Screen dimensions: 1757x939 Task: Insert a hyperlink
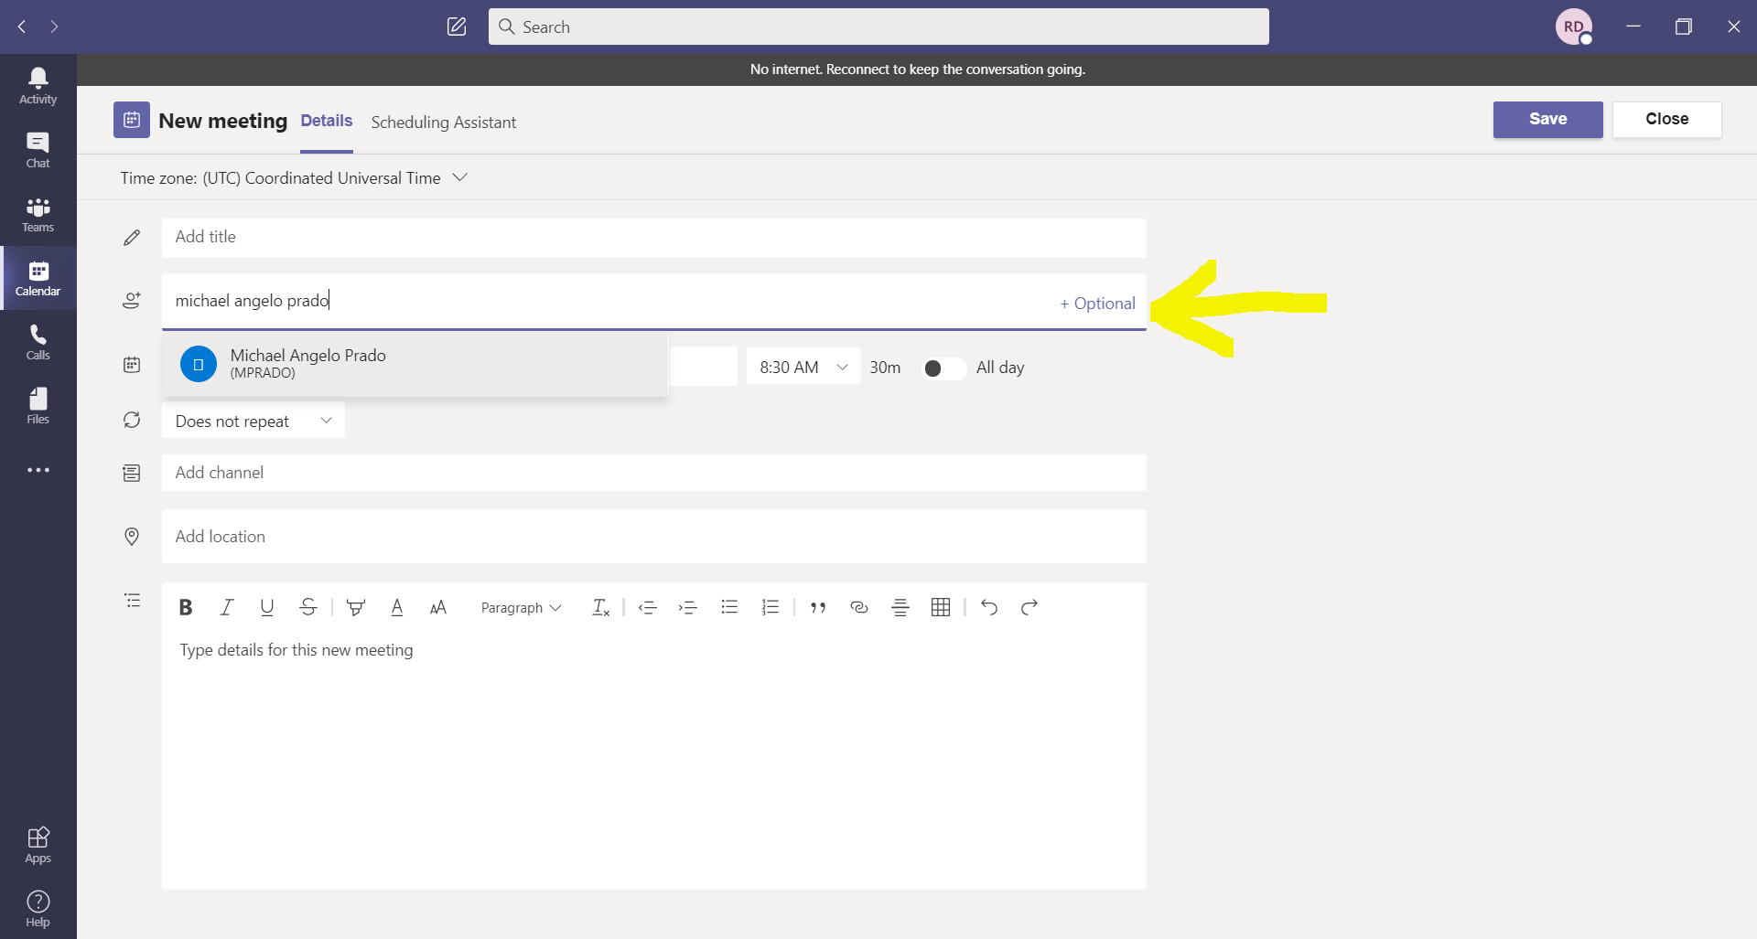859,607
